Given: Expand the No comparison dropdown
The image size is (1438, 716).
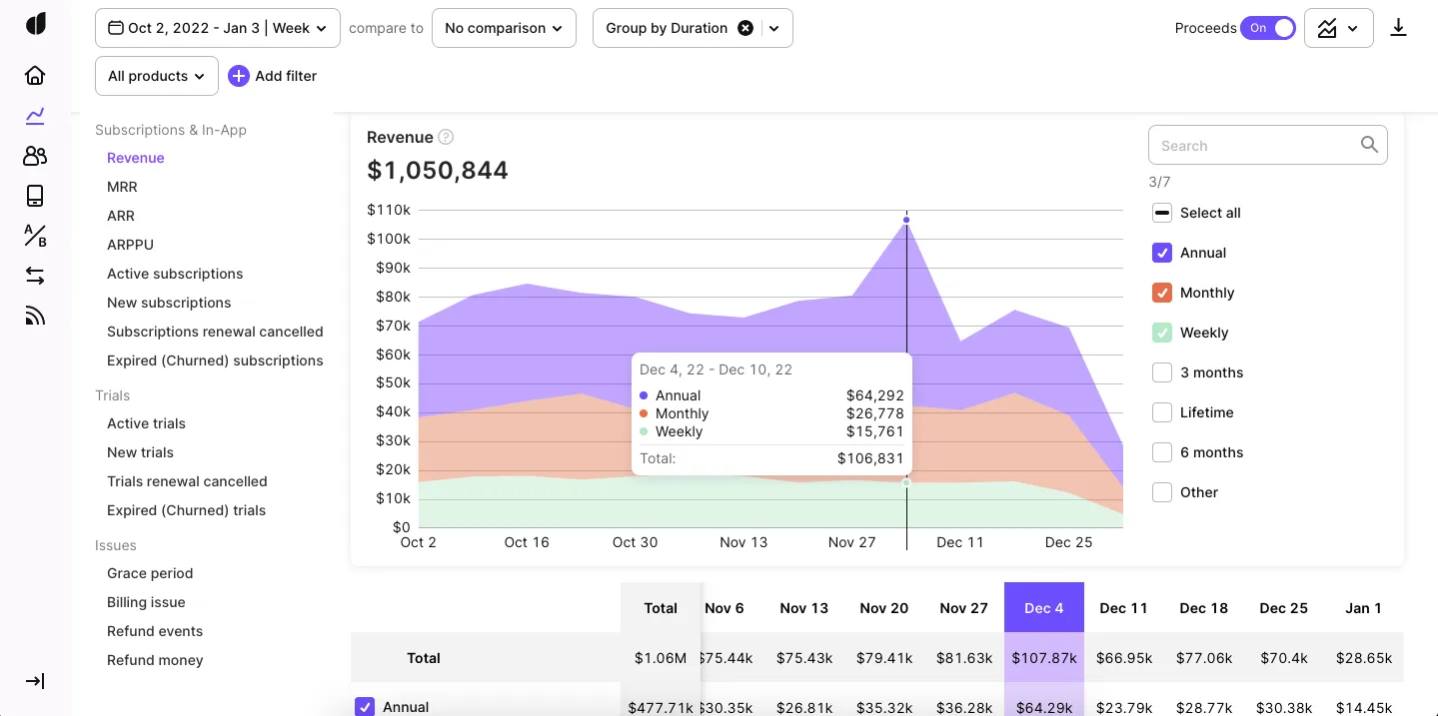Looking at the screenshot, I should click(x=504, y=28).
